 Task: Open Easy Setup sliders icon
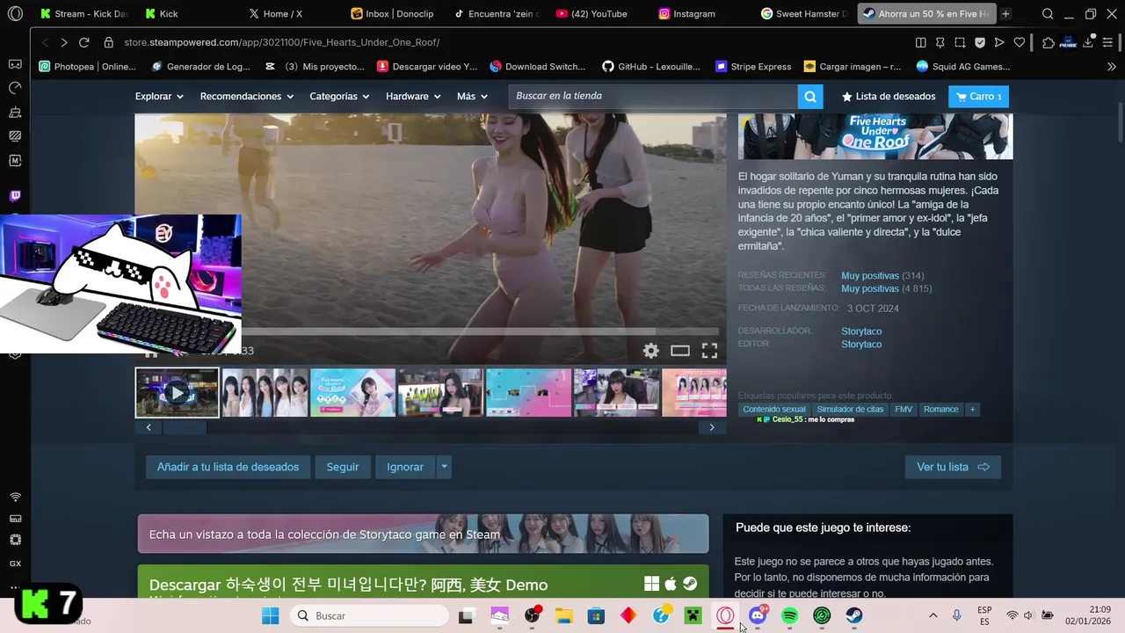tap(1108, 42)
